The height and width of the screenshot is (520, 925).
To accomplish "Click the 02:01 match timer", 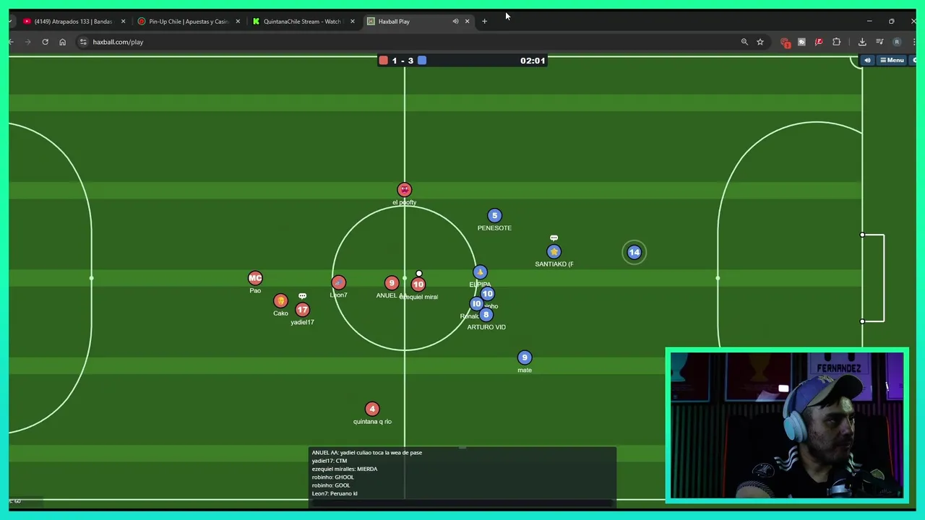I will pos(533,61).
